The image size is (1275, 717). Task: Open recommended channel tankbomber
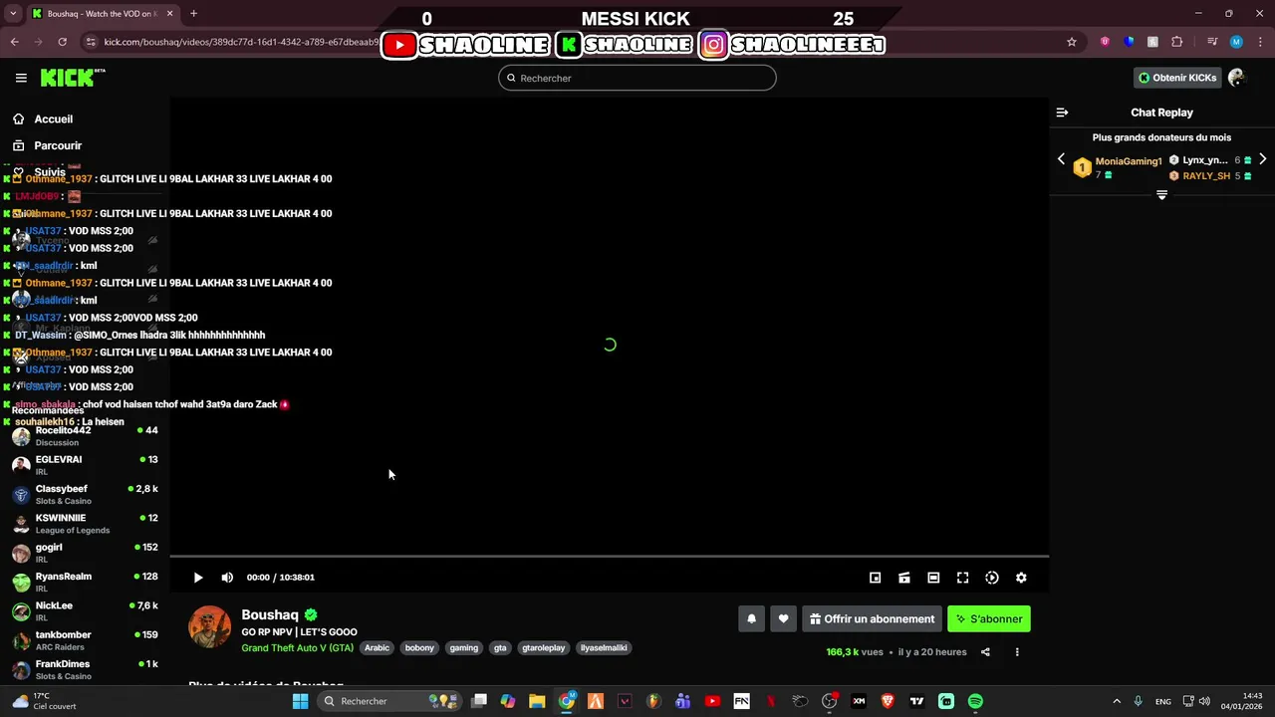[x=85, y=640]
